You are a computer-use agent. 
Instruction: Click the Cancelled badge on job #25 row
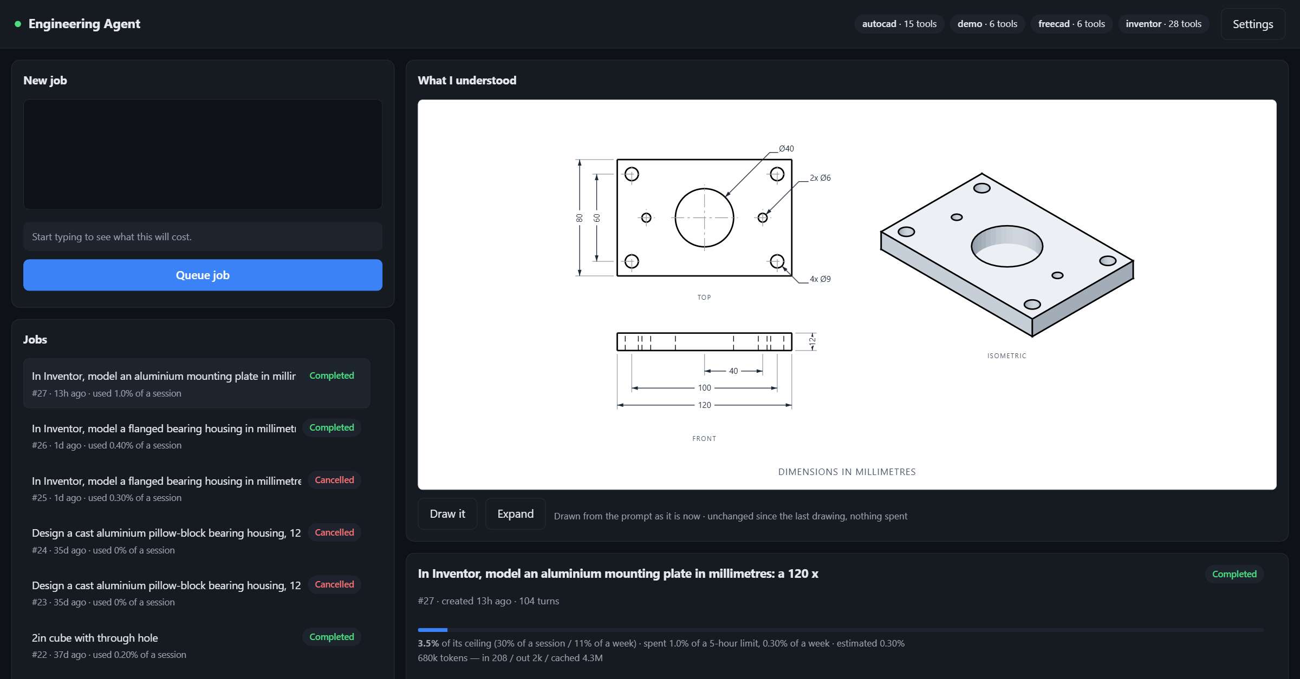(334, 480)
